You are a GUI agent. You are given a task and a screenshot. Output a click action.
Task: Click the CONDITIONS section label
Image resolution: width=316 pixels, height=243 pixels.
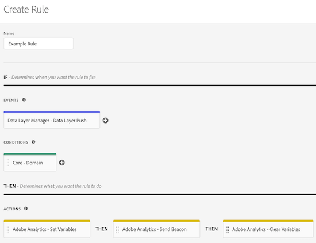point(16,142)
